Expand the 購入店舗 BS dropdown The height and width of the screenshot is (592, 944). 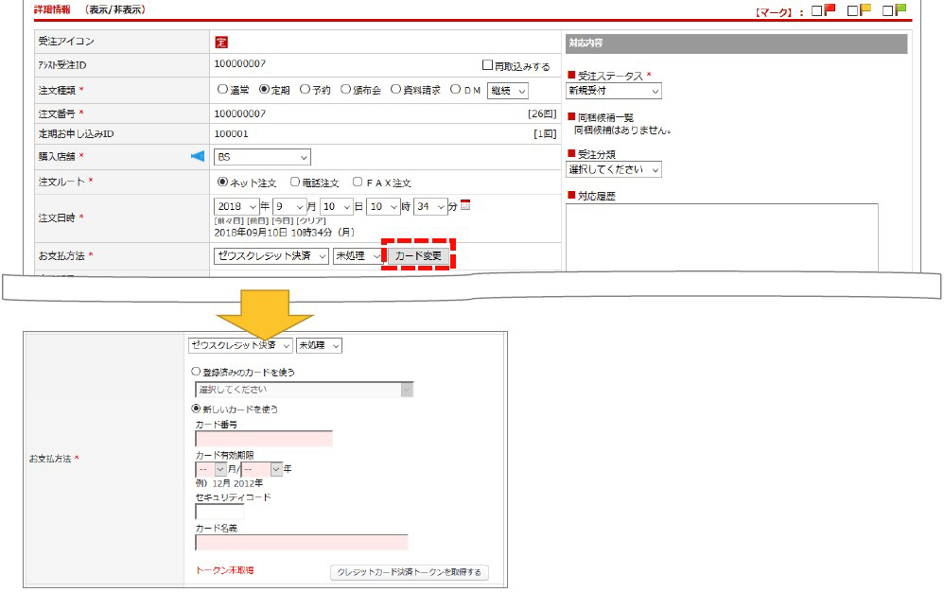click(262, 157)
